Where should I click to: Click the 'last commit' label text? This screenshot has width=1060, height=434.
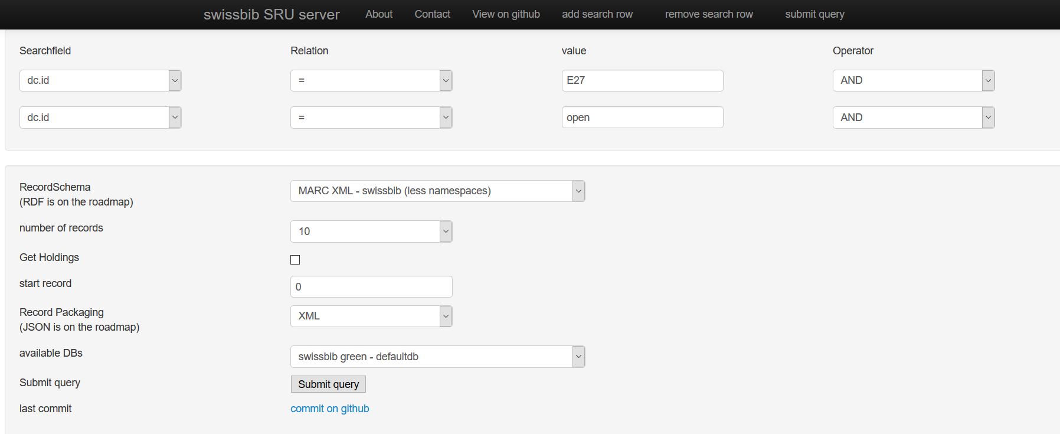click(x=45, y=409)
